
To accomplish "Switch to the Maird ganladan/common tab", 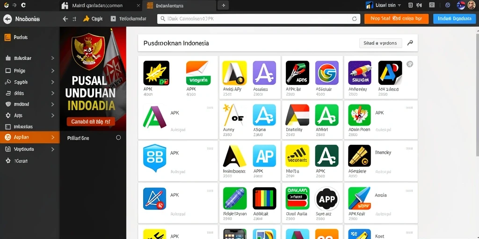I will pyautogui.click(x=97, y=6).
